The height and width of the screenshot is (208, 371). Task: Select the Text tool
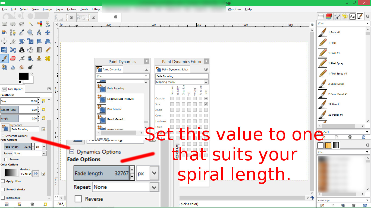click(22, 50)
